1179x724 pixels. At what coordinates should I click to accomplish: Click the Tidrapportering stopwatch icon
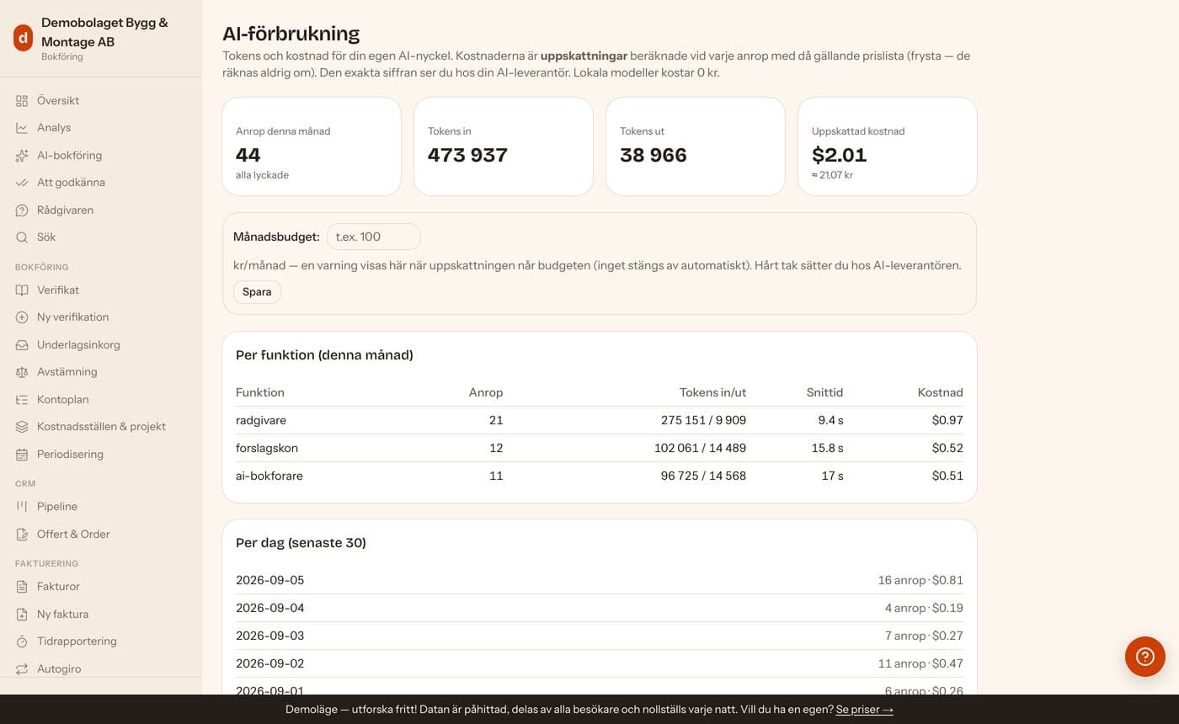click(x=22, y=641)
